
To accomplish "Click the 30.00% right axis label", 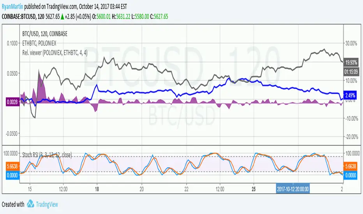I will [x=351, y=43].
